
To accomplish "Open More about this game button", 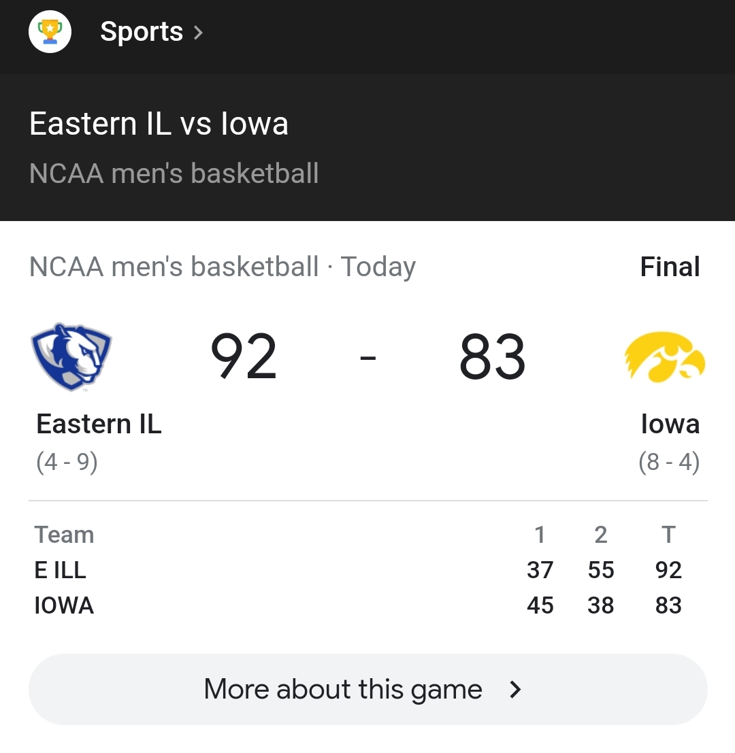I will pyautogui.click(x=368, y=689).
